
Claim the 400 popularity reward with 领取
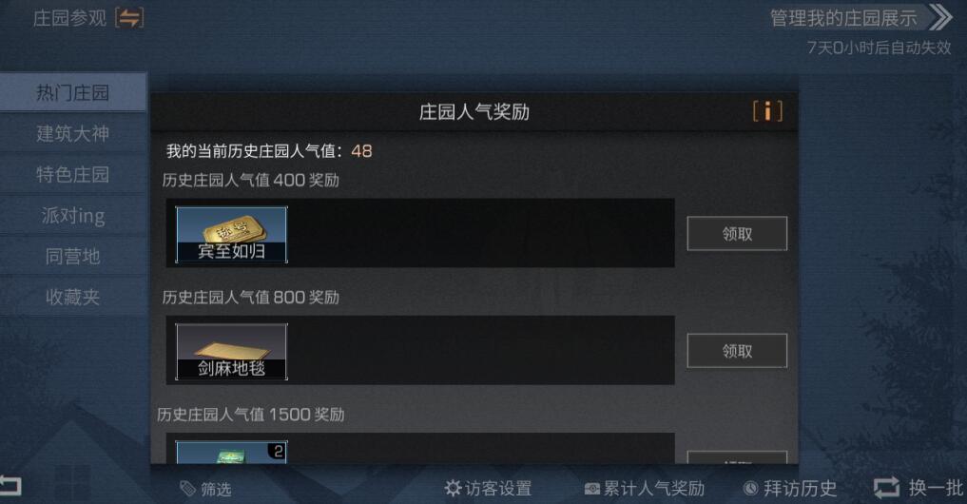737,234
